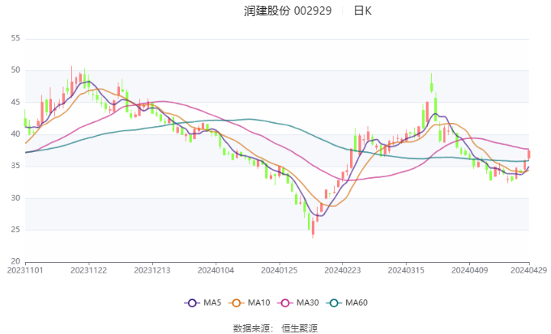Click the 20231122 date axis label
Viewport: 551px width, 334px height.
[x=88, y=270]
